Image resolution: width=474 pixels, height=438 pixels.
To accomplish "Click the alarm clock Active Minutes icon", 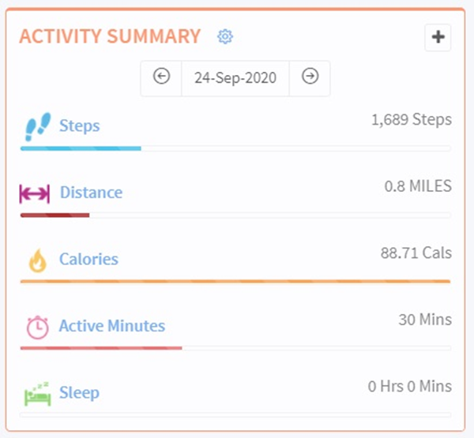I will [x=37, y=328].
